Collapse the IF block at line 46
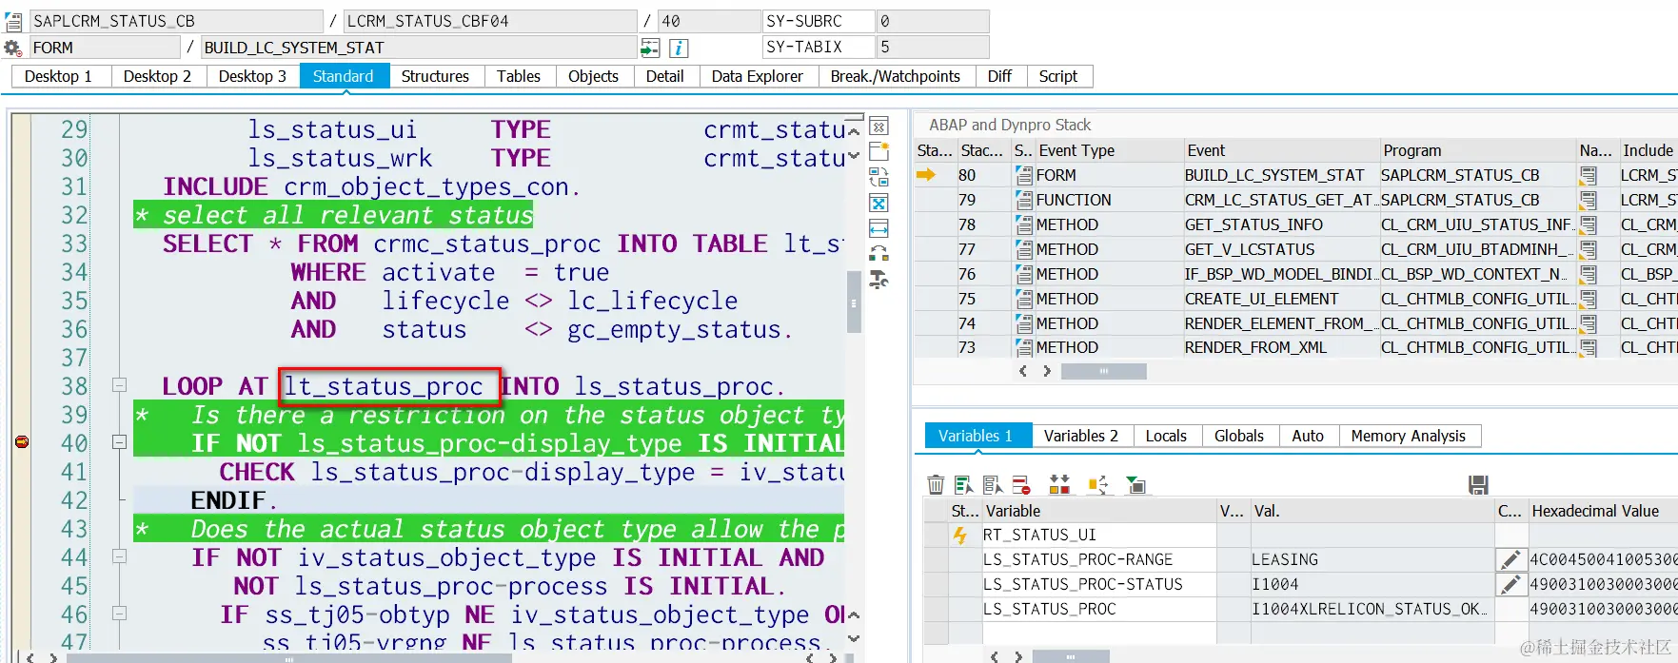The height and width of the screenshot is (663, 1678). (x=119, y=614)
